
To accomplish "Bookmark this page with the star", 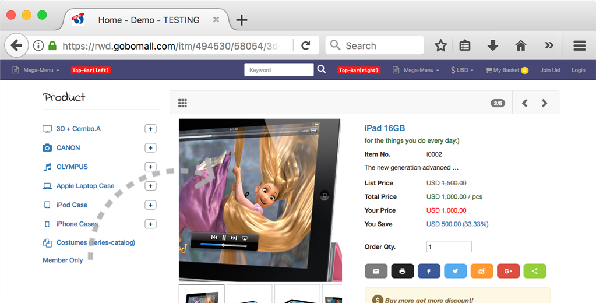I will [x=440, y=45].
